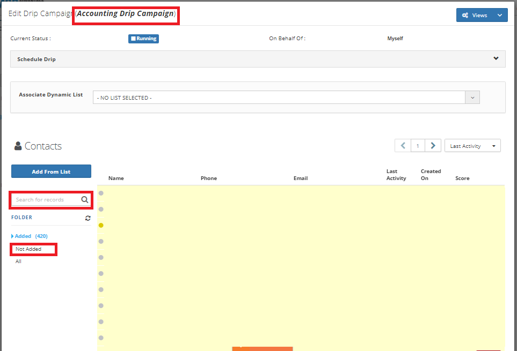The height and width of the screenshot is (351, 517).
Task: Open the Last Activity sort dropdown
Action: pyautogui.click(x=472, y=146)
